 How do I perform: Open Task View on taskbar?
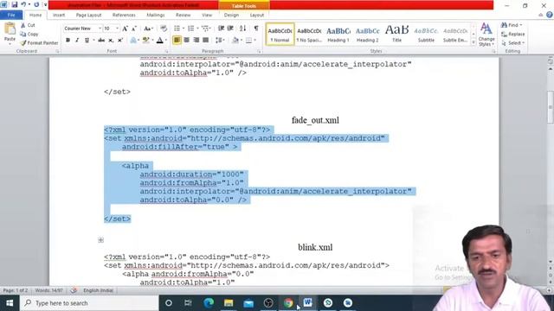coord(188,303)
